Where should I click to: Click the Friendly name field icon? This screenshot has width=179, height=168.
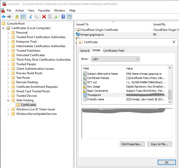coord(85,99)
